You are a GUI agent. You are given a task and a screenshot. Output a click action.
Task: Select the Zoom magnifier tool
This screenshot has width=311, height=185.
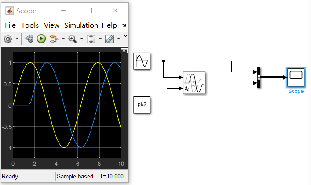coord(73,39)
